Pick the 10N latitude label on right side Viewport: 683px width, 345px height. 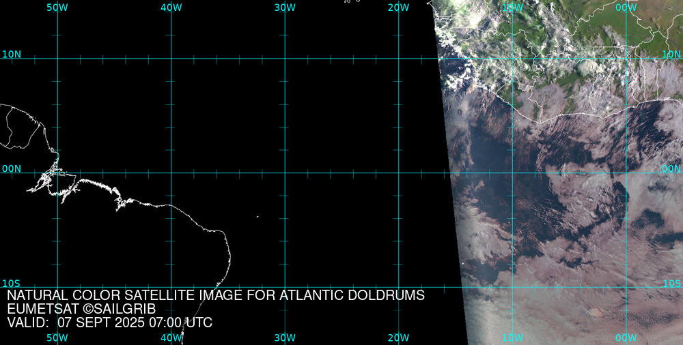point(671,55)
